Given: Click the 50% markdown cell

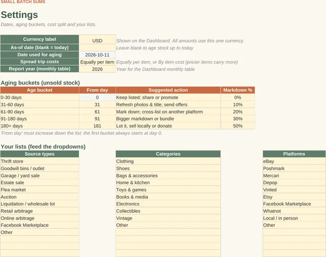Looking at the screenshot, I should (x=238, y=126).
